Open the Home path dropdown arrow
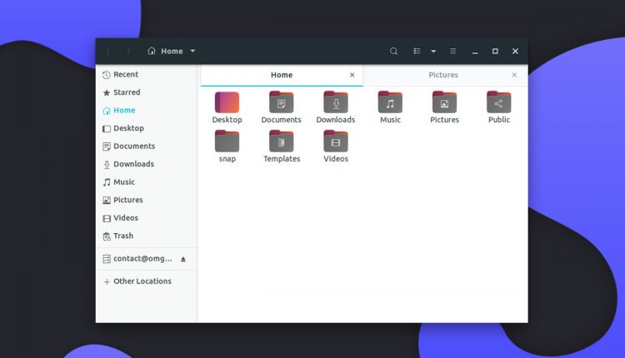Image resolution: width=625 pixels, height=358 pixels. [192, 51]
